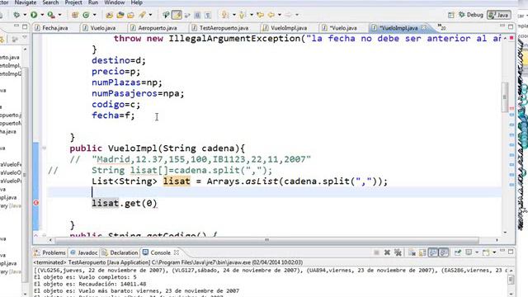Toggle Show Console When Standard Error Changes
The width and height of the screenshot is (528, 297).
pyautogui.click(x=444, y=252)
